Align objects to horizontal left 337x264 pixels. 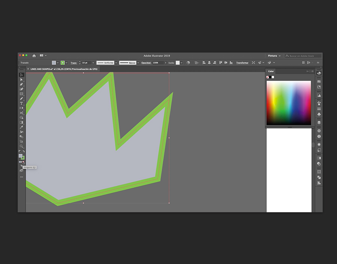tap(204, 63)
